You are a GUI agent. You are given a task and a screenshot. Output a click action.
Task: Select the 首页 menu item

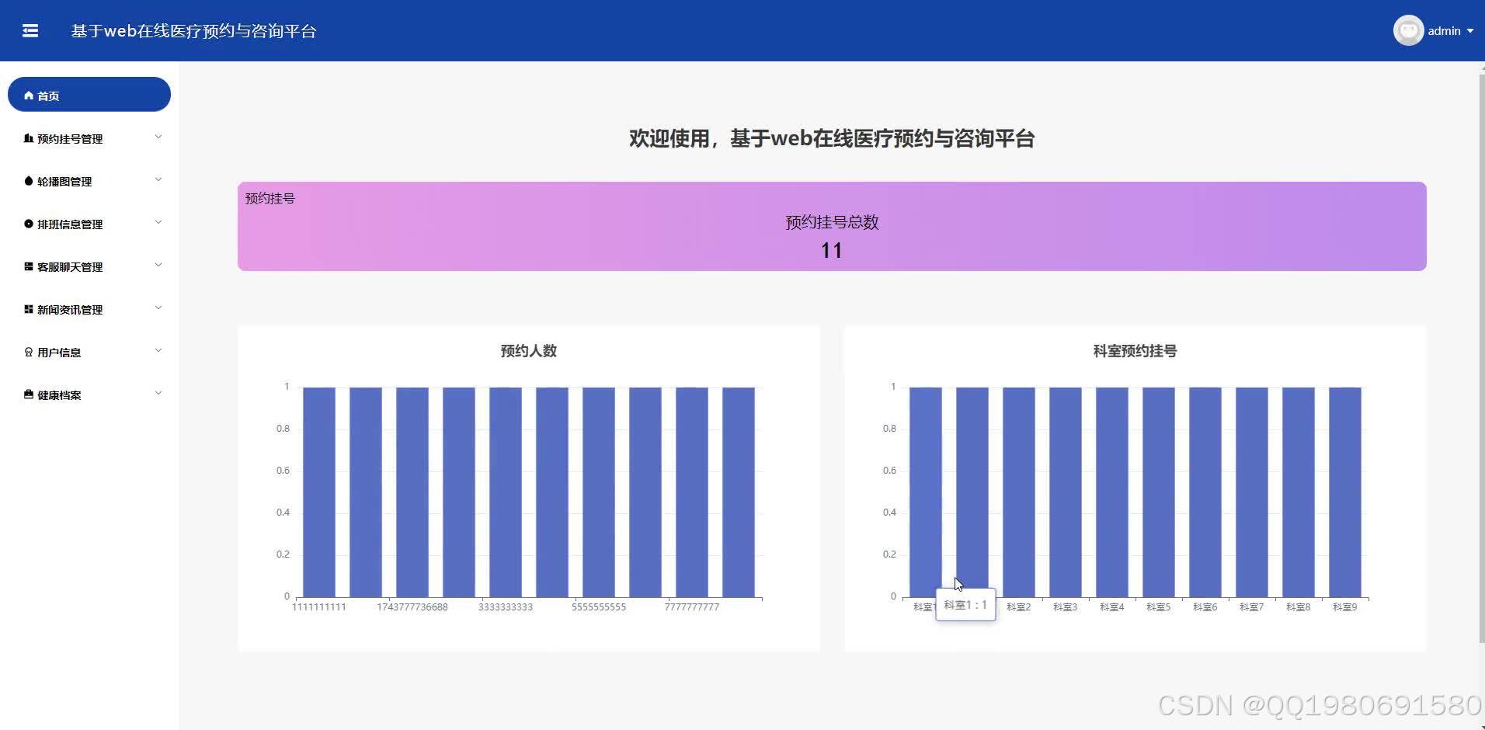tap(89, 95)
